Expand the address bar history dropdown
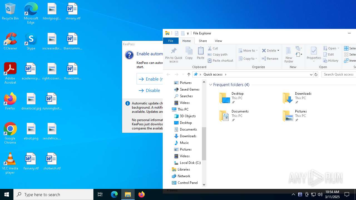This screenshot has width=356, height=200. tap(311, 74)
